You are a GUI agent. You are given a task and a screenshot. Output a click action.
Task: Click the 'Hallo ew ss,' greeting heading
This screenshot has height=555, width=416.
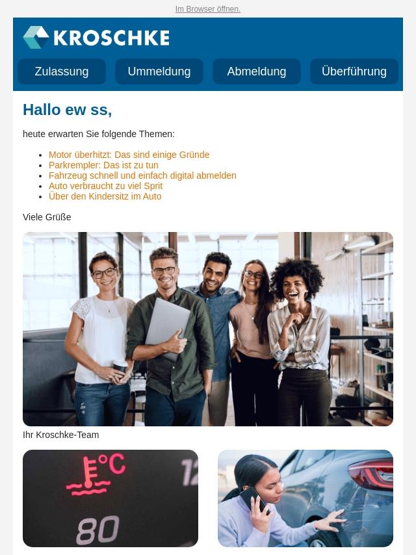point(67,110)
